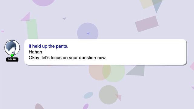
Task: Click the blue-gray triangle at top right
Action: tap(157, 5)
